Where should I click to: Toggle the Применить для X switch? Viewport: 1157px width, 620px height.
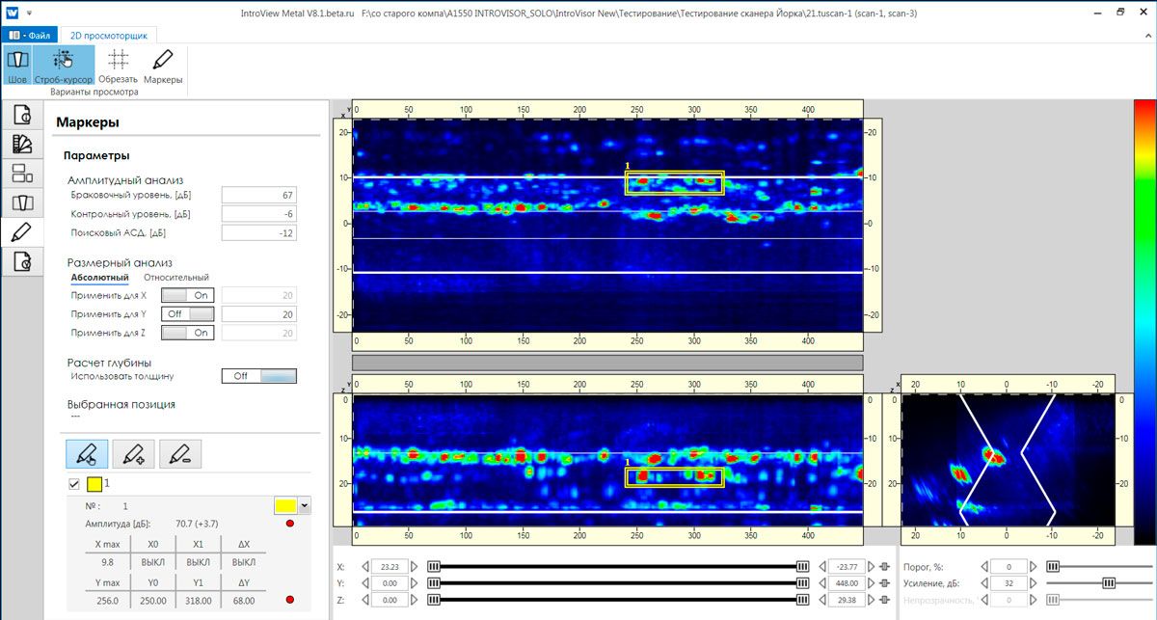click(187, 295)
